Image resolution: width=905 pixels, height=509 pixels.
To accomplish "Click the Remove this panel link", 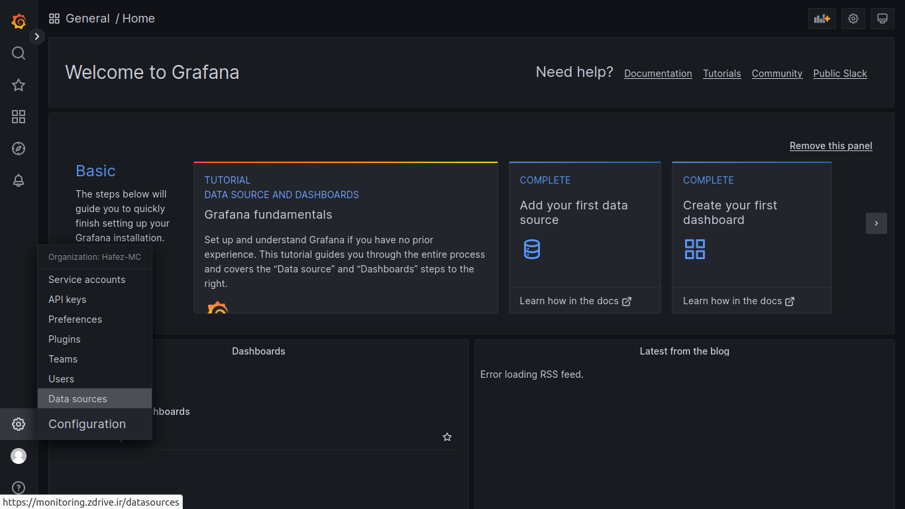I will tap(831, 146).
